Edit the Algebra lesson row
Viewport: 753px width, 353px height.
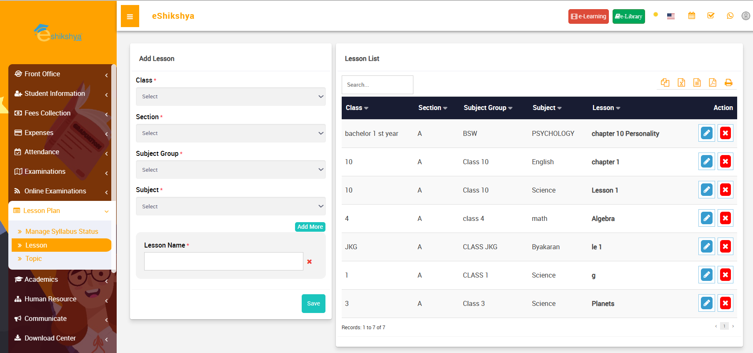[706, 218]
